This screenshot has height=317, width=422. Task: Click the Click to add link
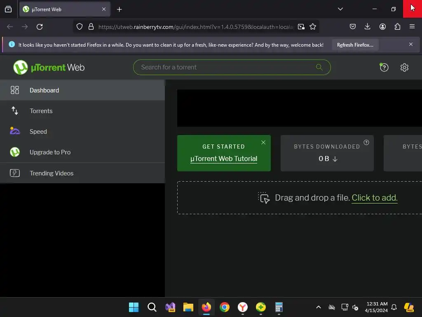tap(374, 198)
